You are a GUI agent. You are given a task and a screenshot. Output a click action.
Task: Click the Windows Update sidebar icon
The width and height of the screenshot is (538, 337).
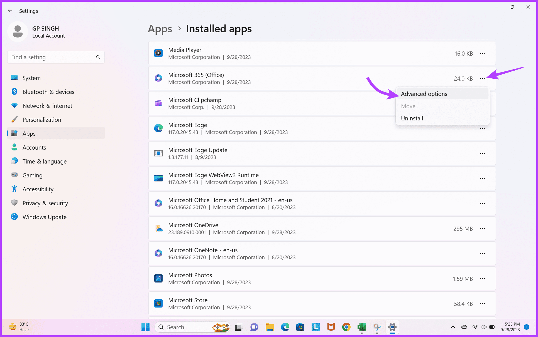[14, 217]
